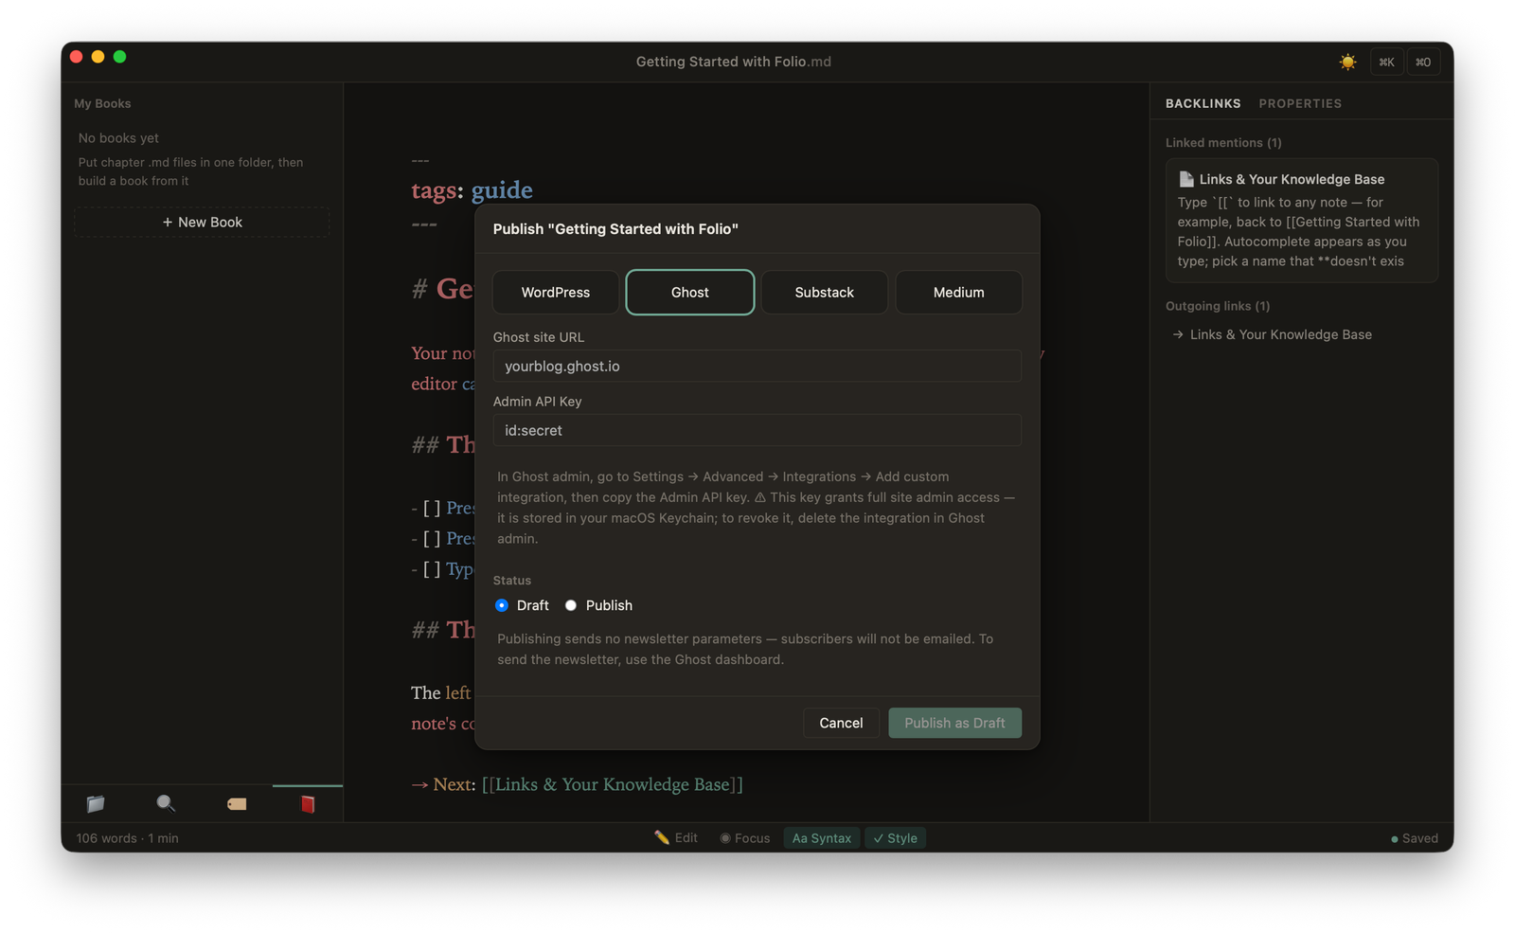Click the "Linked mentions (1)" heading

[x=1223, y=143]
